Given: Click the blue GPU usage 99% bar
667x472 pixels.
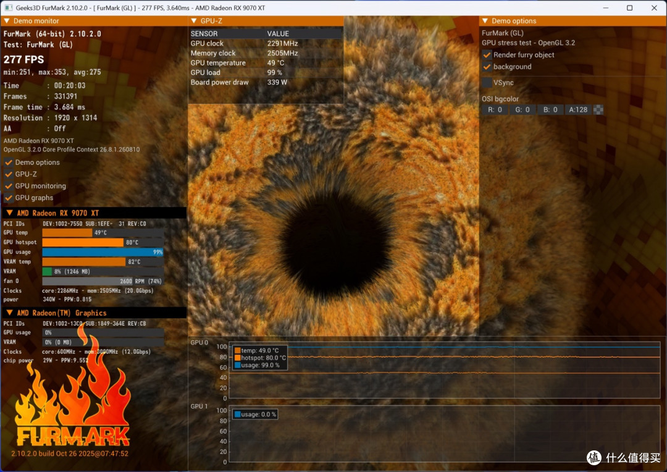Looking at the screenshot, I should [x=103, y=252].
